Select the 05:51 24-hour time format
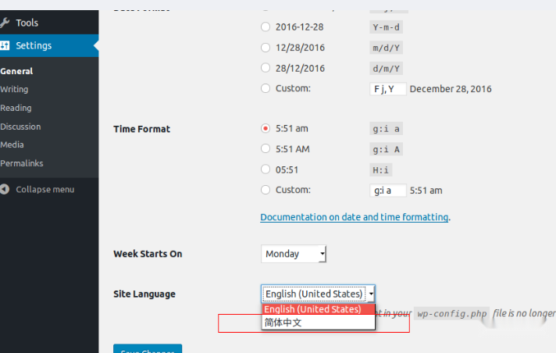Image resolution: width=556 pixels, height=353 pixels. pyautogui.click(x=266, y=169)
